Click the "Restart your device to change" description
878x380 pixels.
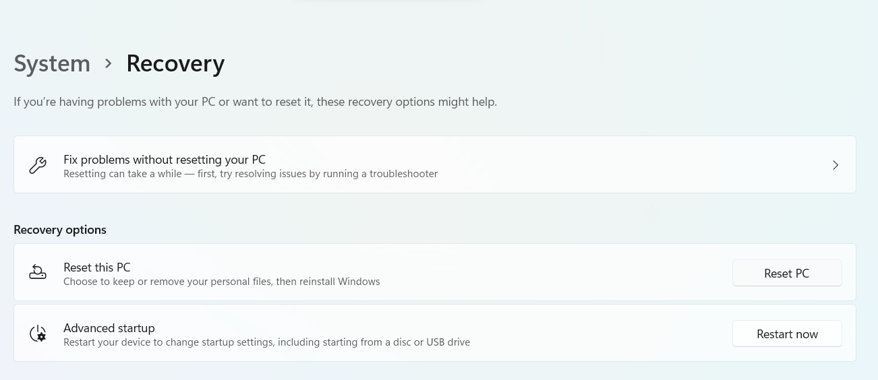(266, 342)
